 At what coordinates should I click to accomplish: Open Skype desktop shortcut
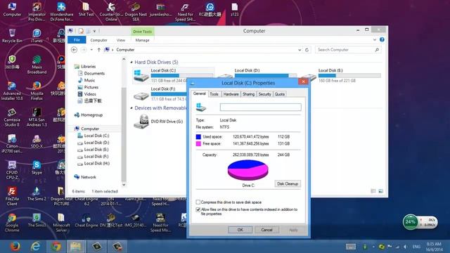click(x=37, y=168)
